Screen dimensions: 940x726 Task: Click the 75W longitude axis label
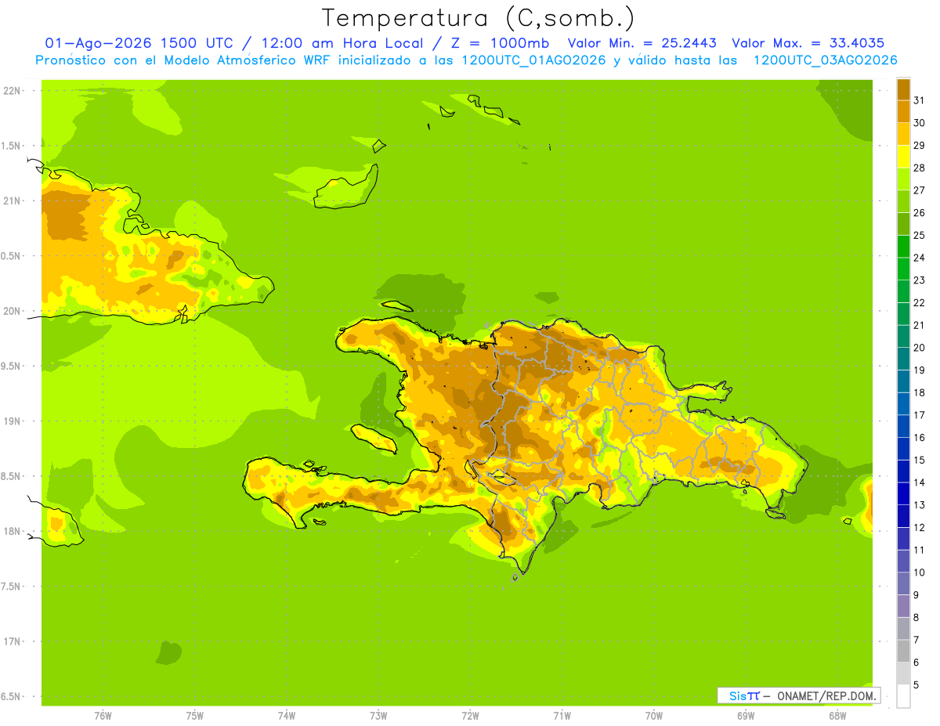click(x=195, y=715)
